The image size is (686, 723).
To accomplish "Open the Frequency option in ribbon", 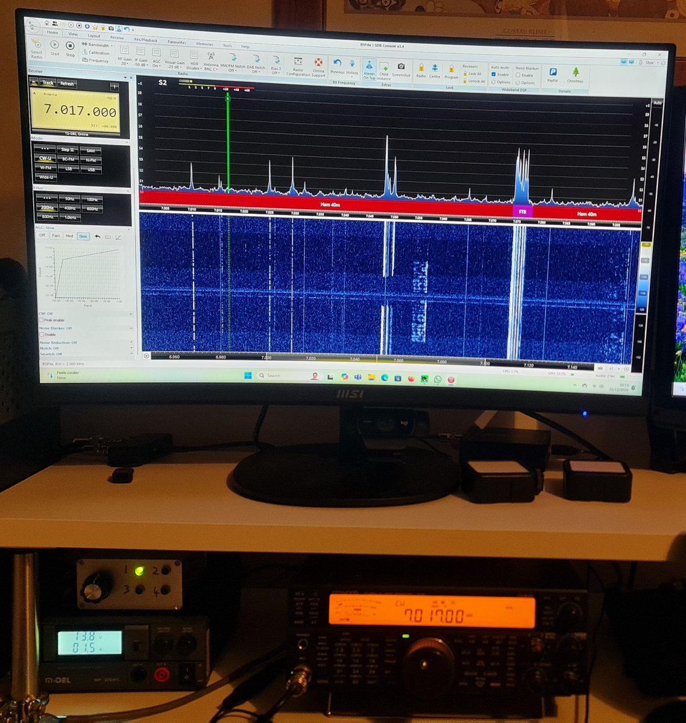I will point(95,61).
